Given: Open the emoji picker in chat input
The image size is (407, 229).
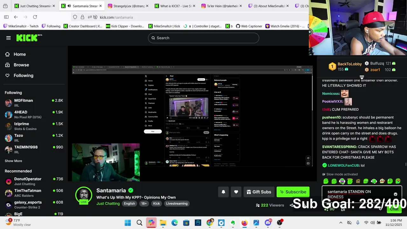Looking at the screenshot, I should tap(396, 194).
